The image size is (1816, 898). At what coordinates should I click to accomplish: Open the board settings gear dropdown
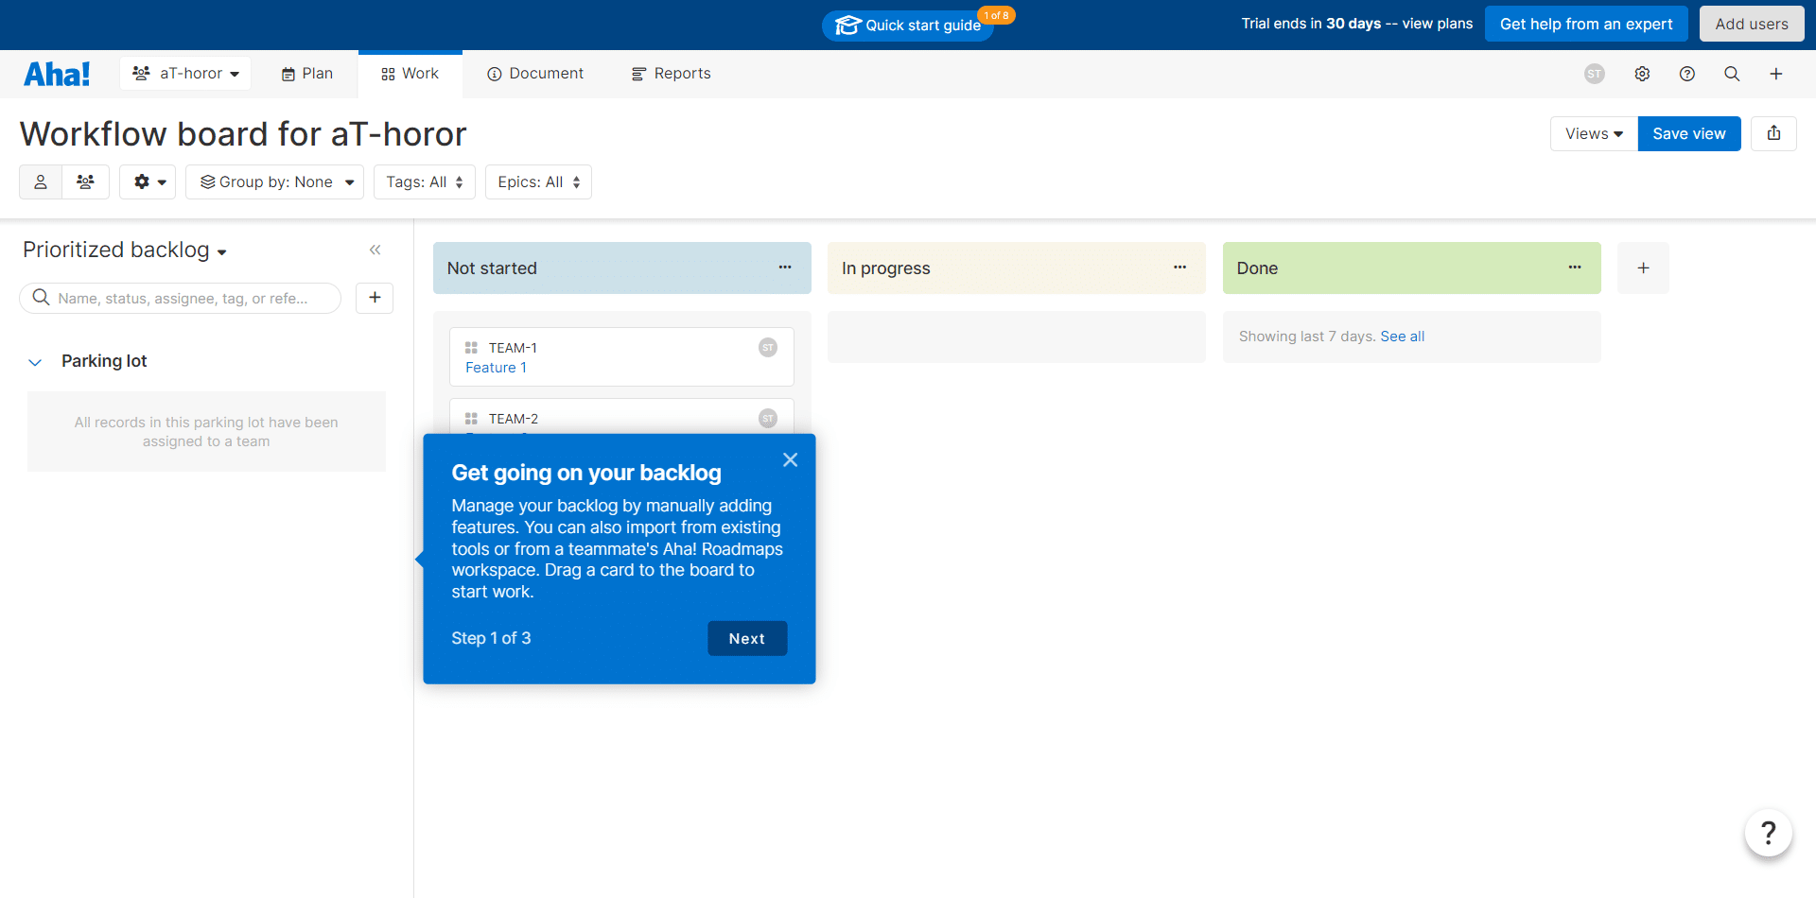(x=149, y=182)
